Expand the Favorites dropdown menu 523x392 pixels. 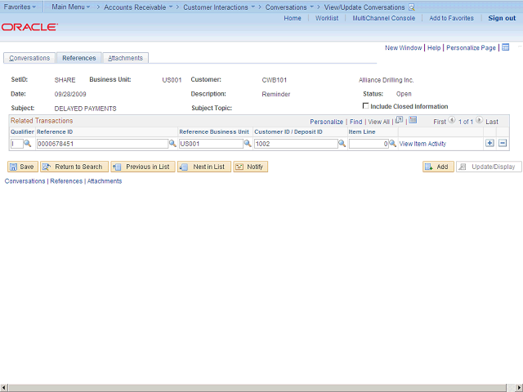[20, 7]
